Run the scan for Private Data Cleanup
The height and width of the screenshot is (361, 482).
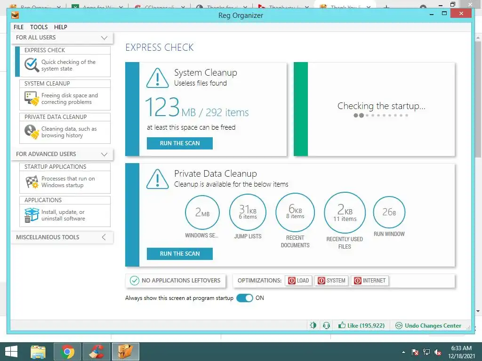180,254
